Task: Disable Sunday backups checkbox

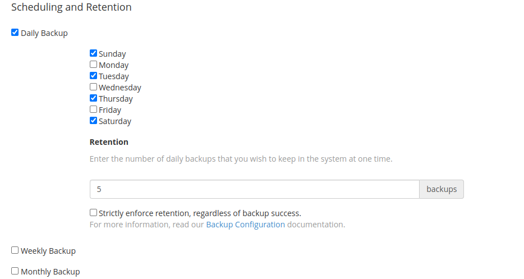Action: 94,53
